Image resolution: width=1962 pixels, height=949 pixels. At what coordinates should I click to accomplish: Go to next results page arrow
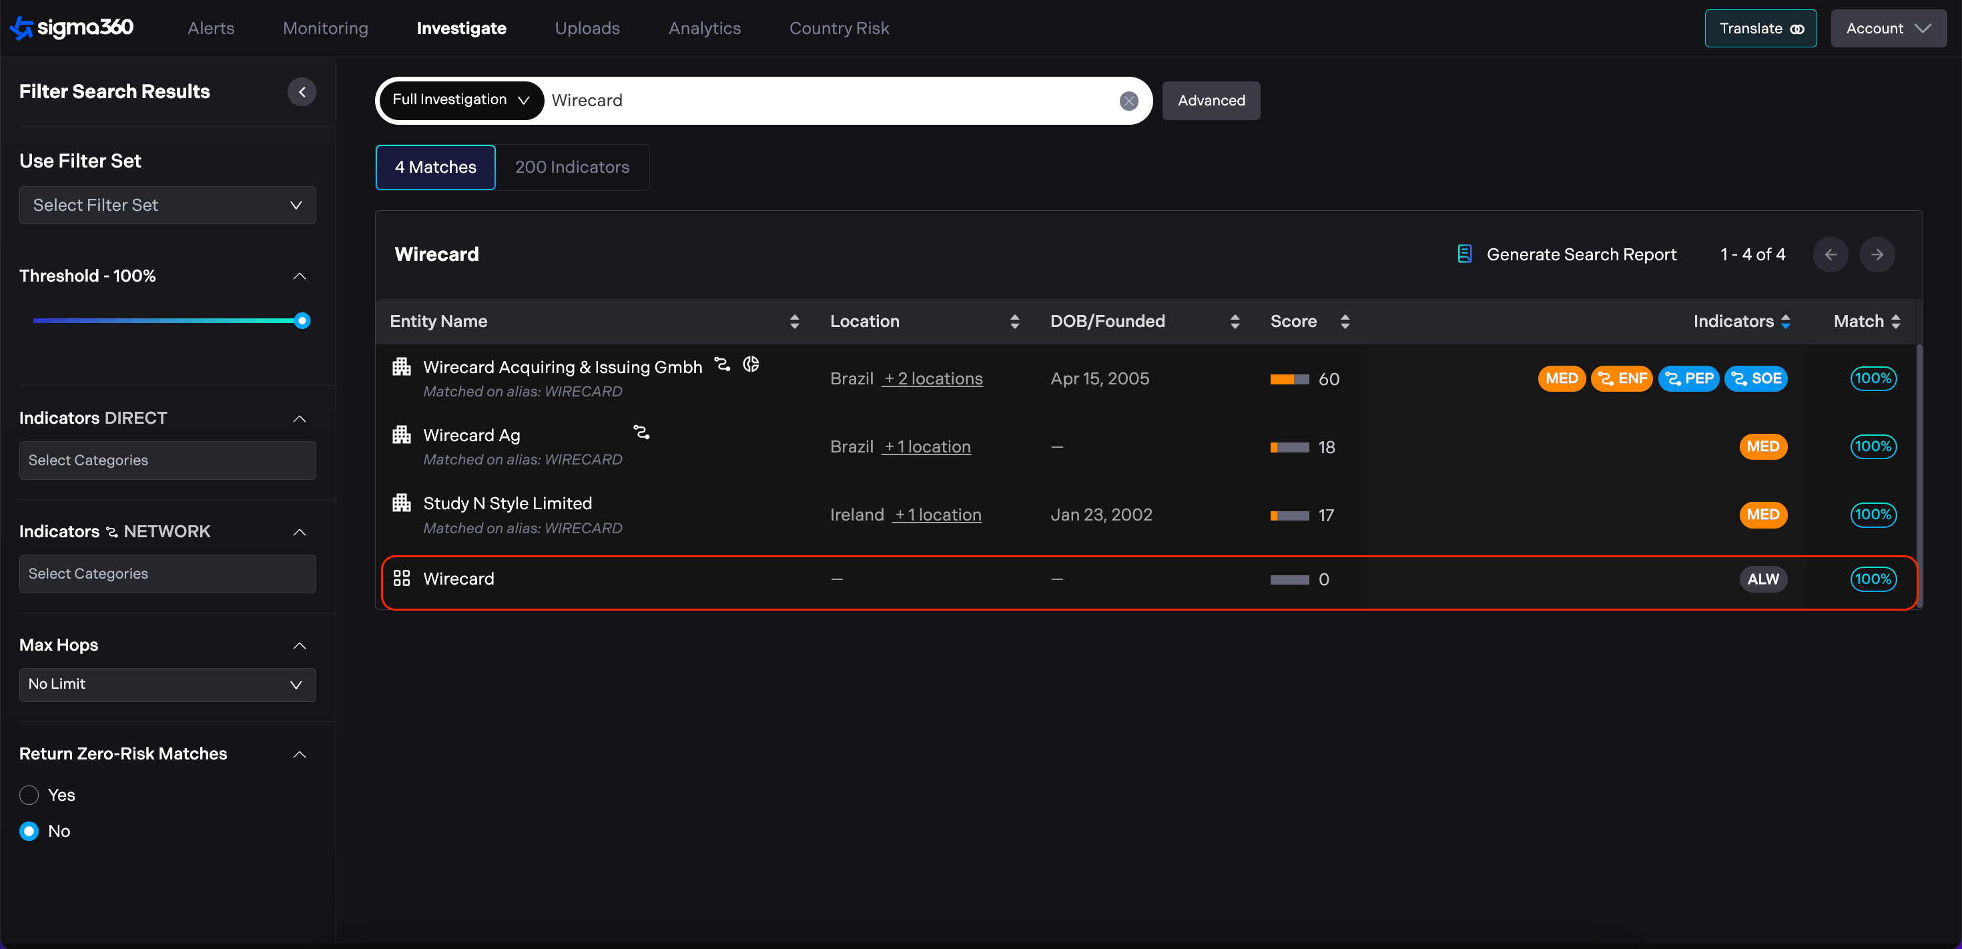click(1877, 254)
